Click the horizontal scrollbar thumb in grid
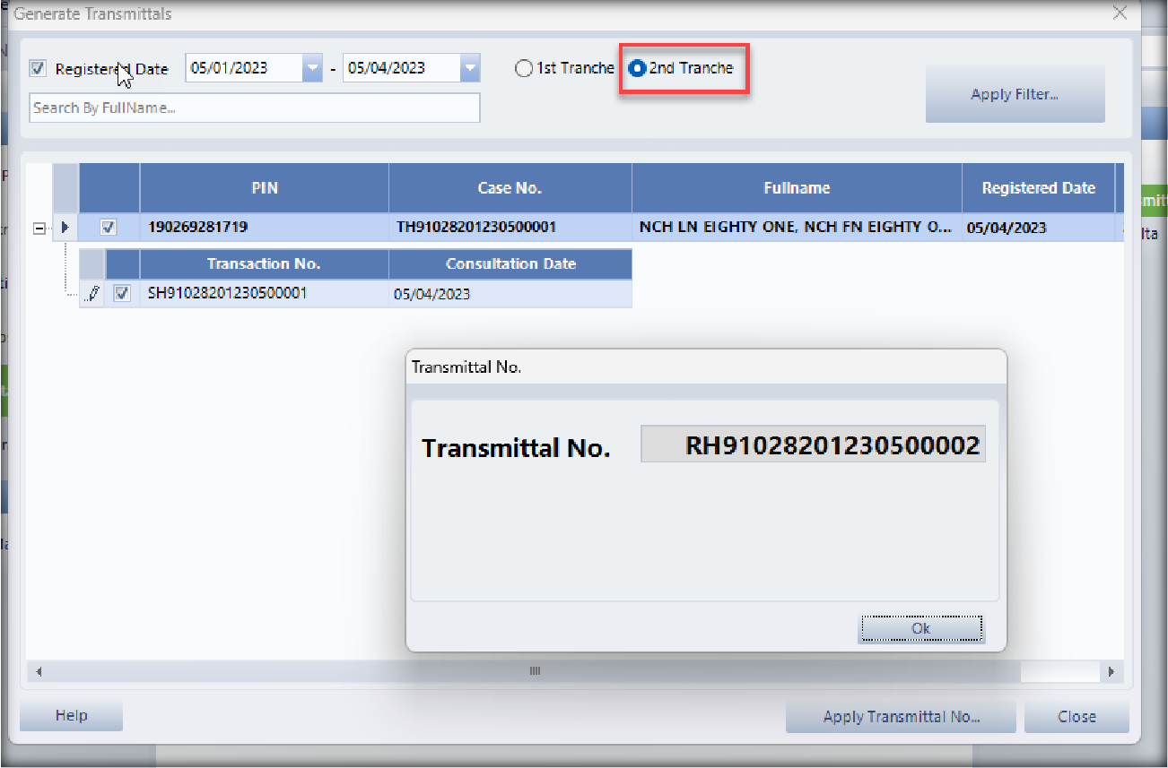 pos(535,671)
